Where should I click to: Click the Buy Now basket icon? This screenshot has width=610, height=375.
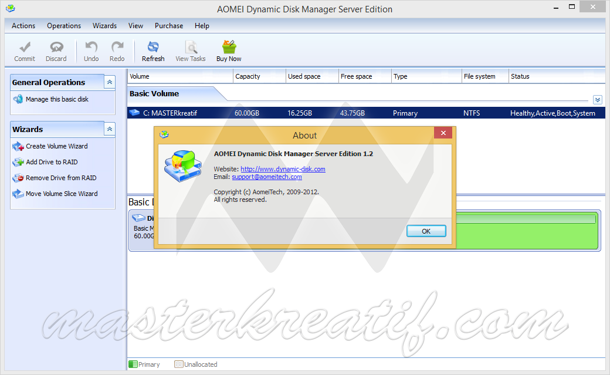(229, 47)
